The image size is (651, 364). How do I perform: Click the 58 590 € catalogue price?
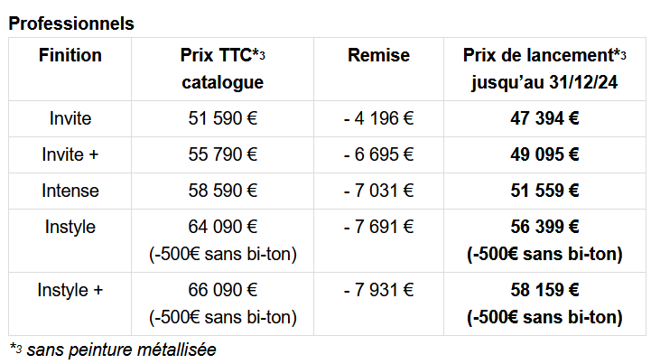coord(222,191)
